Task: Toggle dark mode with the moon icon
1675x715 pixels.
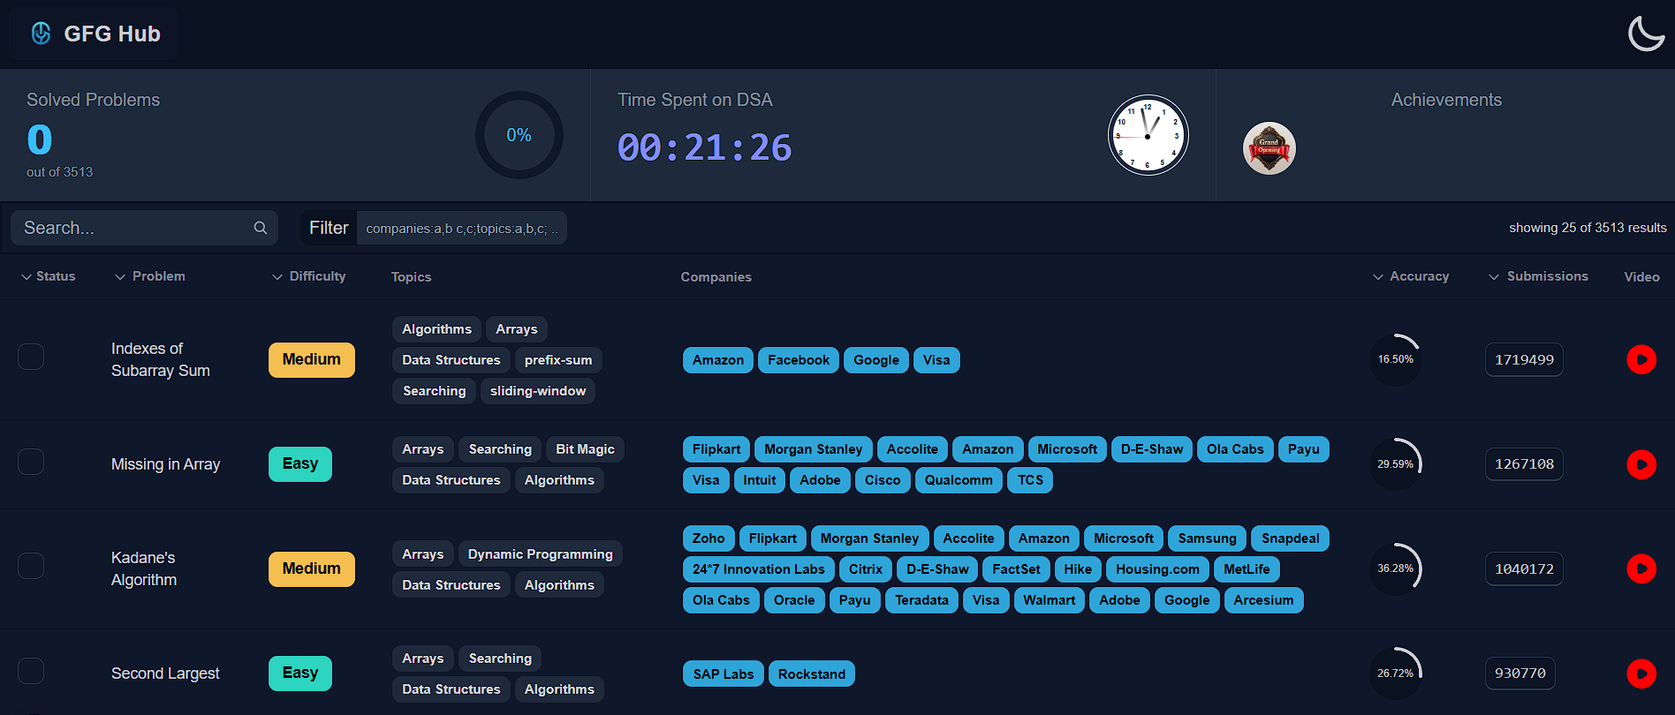Action: [x=1646, y=34]
